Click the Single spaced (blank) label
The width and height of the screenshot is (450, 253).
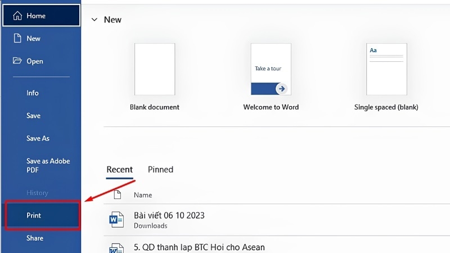(386, 107)
